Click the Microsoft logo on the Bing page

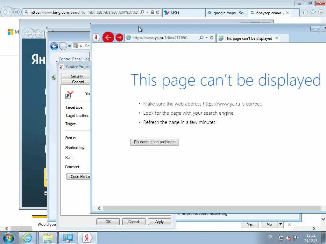click(x=11, y=32)
